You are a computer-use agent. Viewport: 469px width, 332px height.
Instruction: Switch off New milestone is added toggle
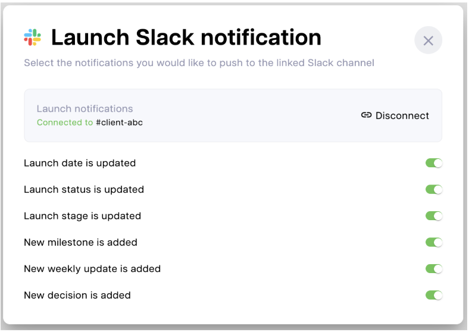(434, 242)
